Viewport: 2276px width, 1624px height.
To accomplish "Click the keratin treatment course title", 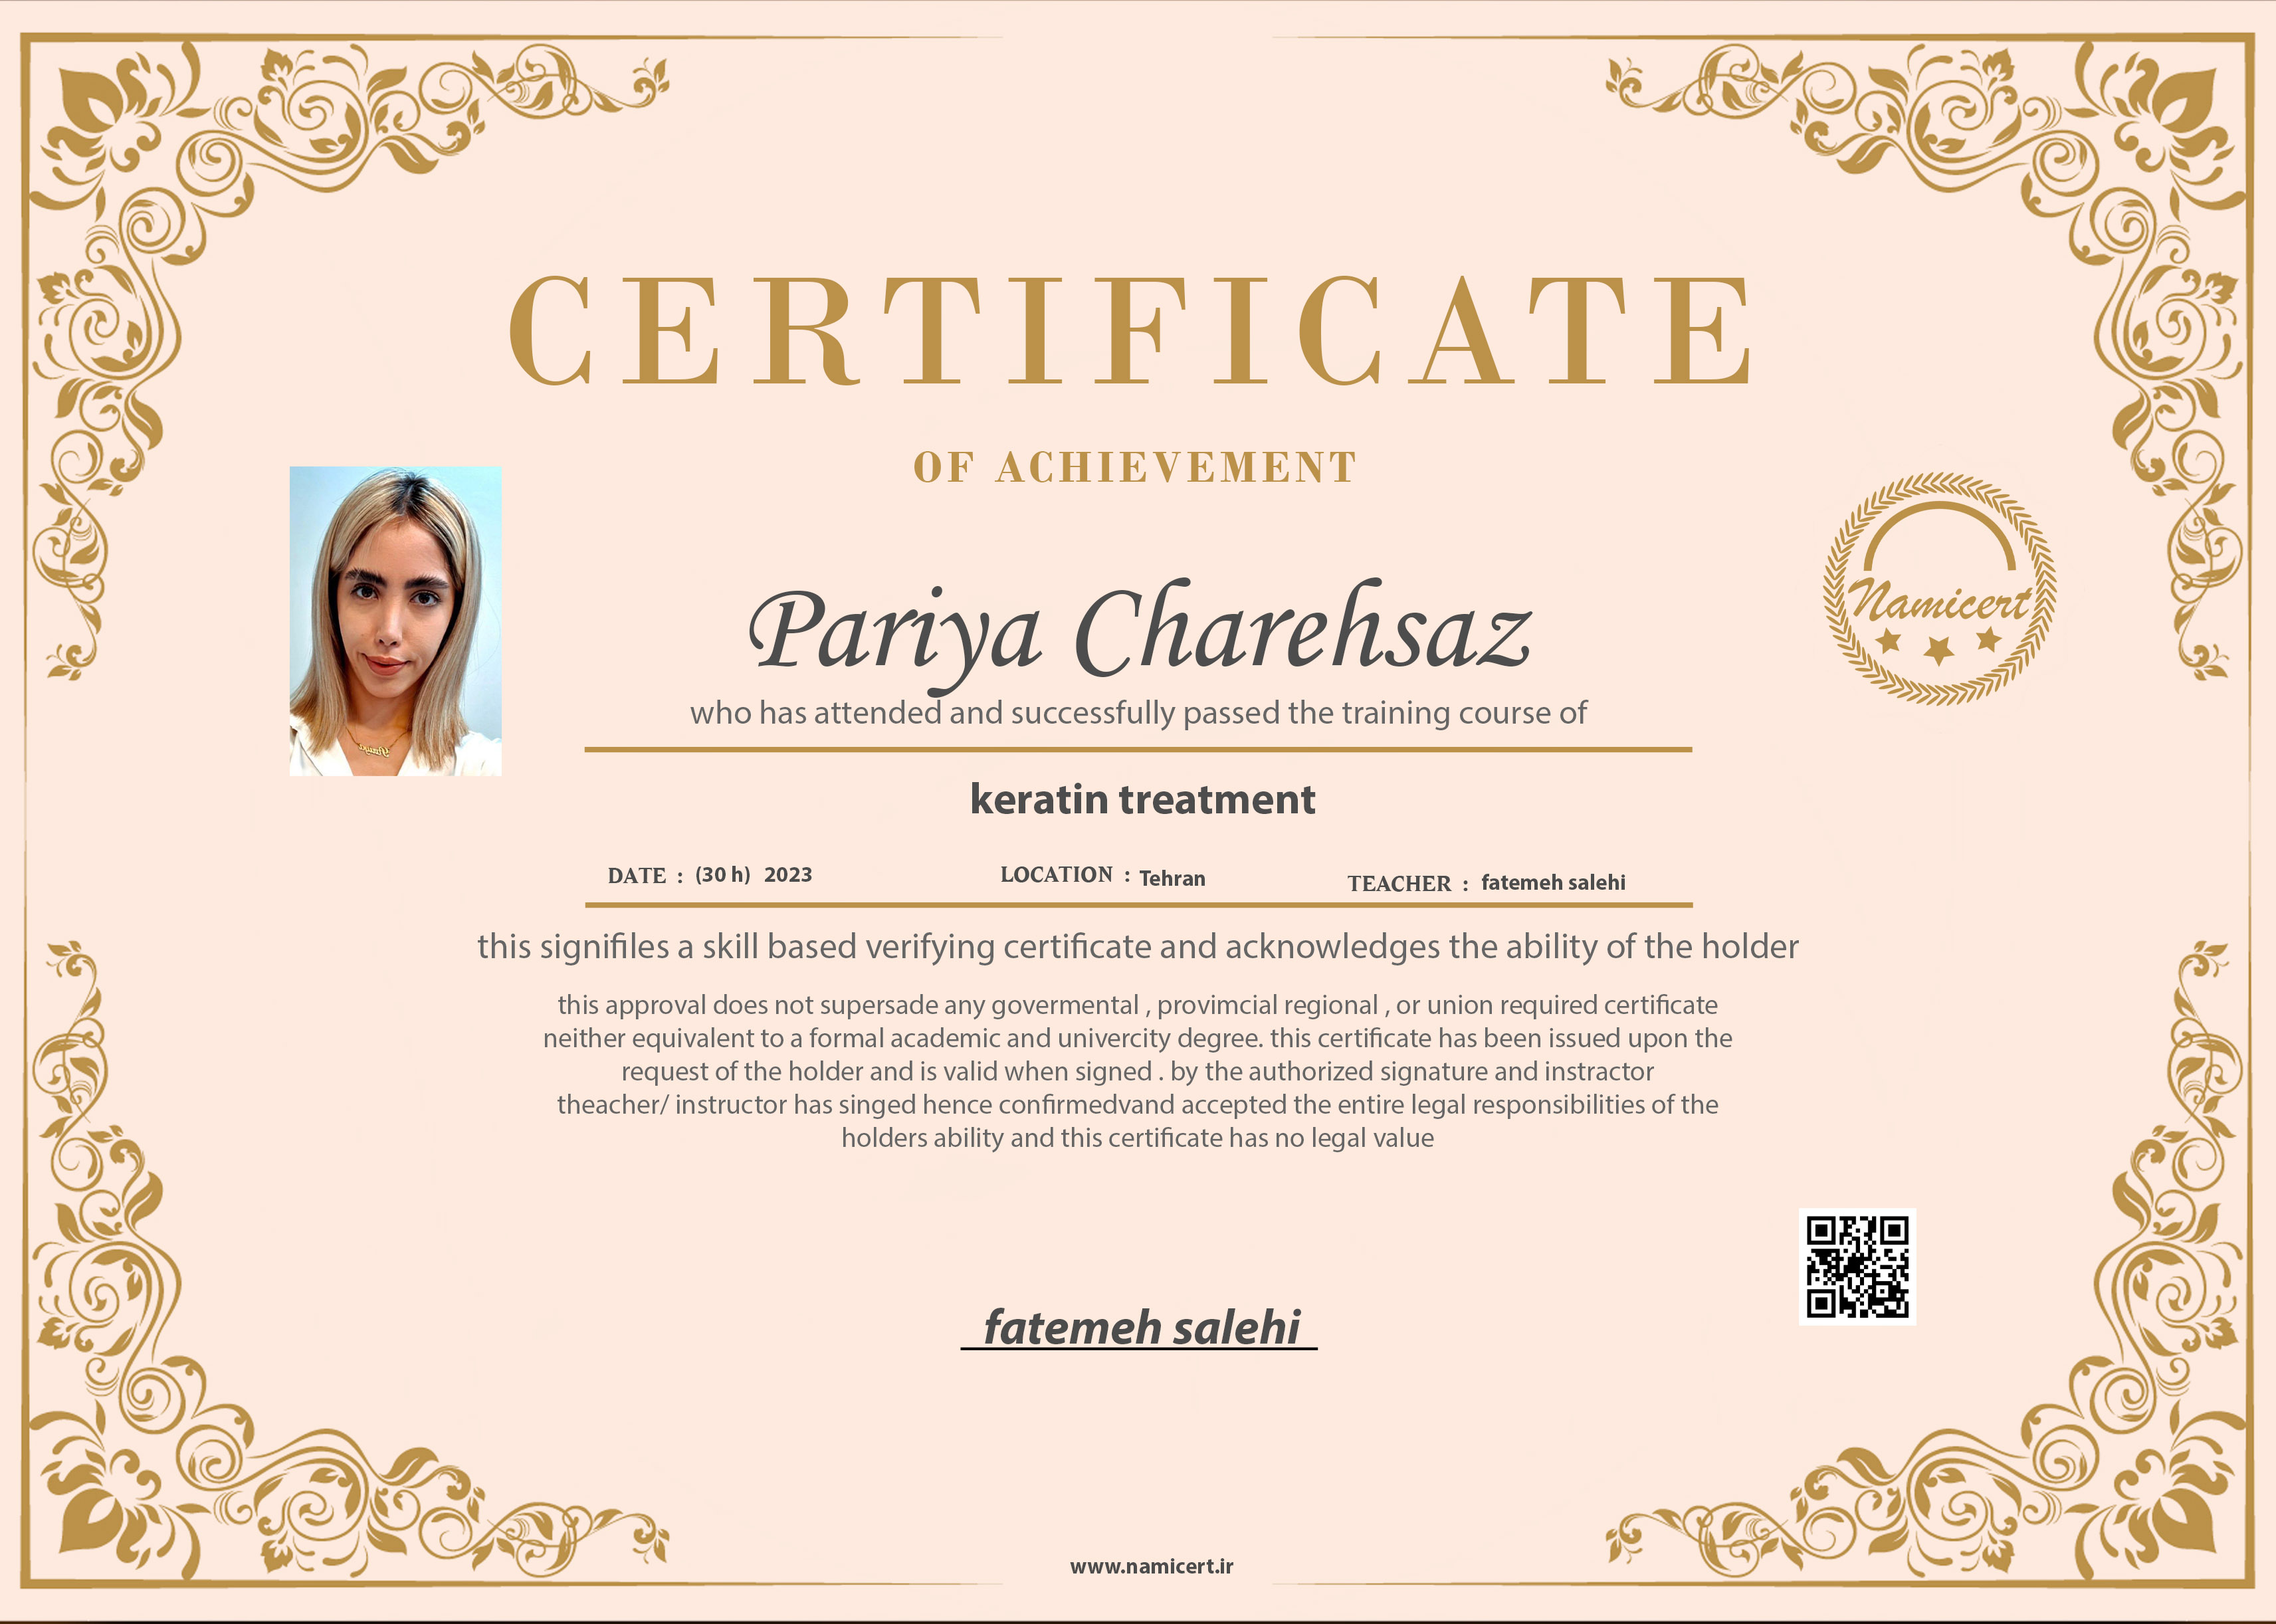I will 1142,800.
